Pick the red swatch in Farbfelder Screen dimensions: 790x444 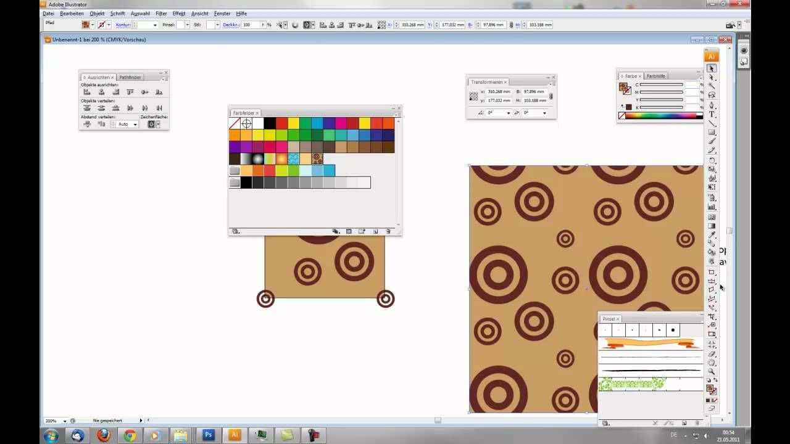281,123
